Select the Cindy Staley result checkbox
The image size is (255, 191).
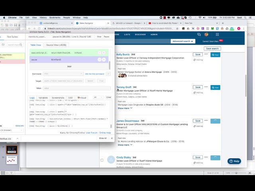coord(102,160)
